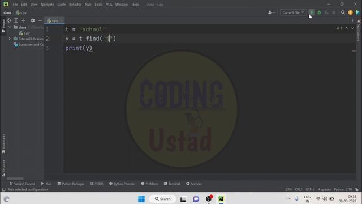Change UTF-8 file encoding in status bar
This screenshot has height=204, width=362.
coord(310,189)
